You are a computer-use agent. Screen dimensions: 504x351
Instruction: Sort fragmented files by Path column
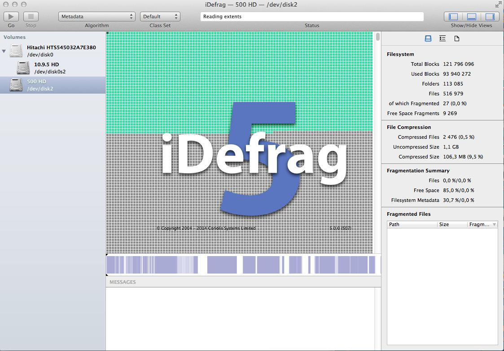point(412,224)
